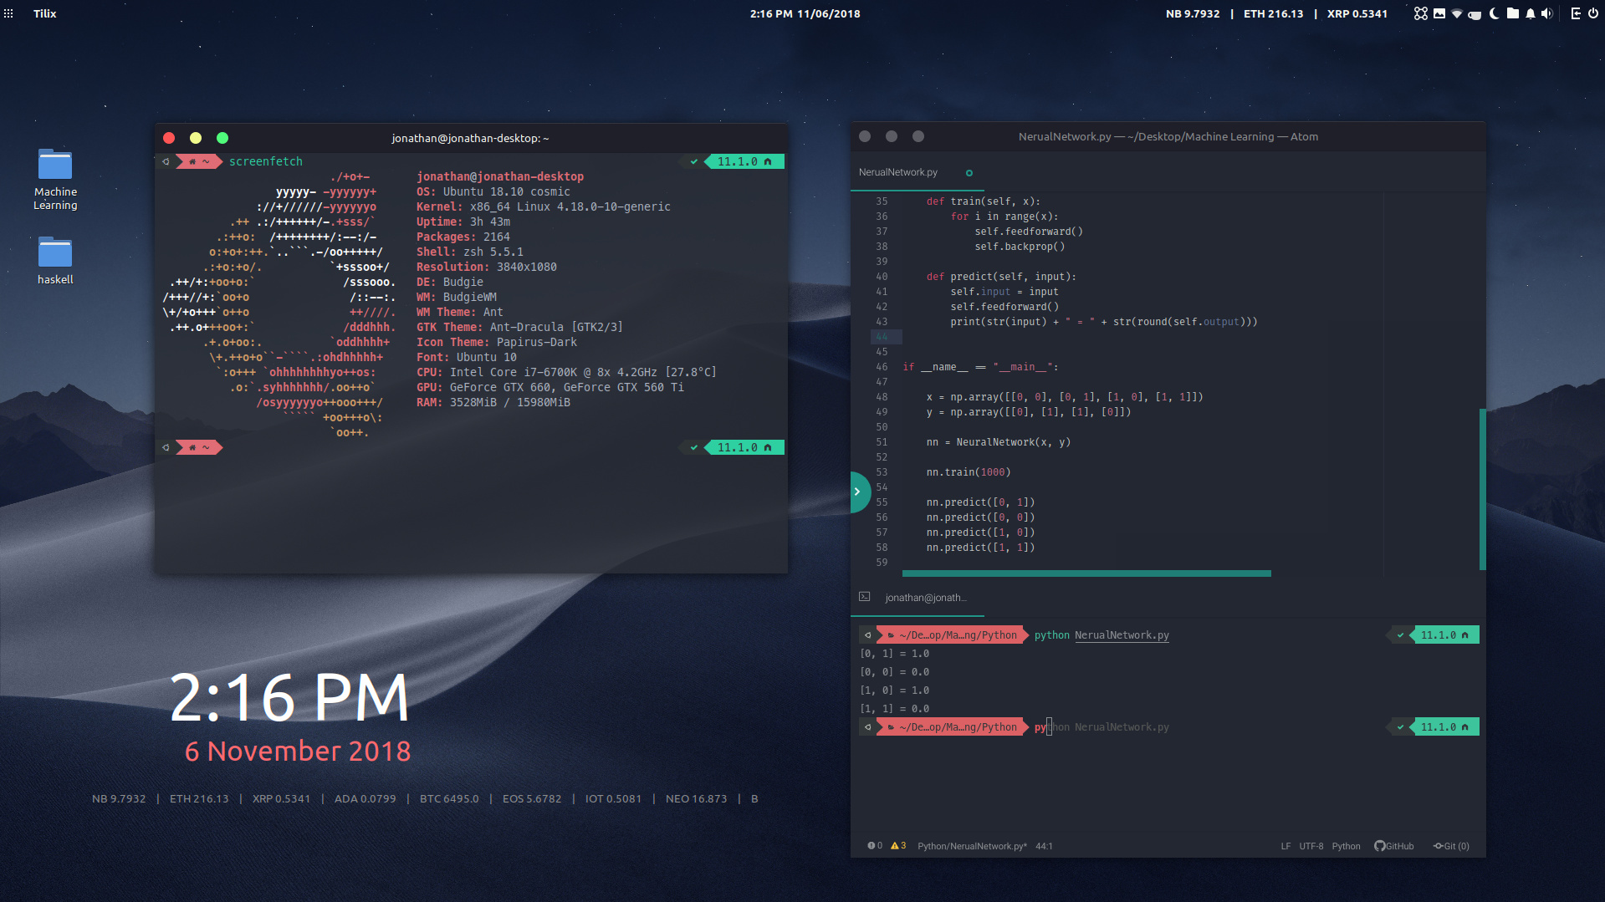Toggle night light moon icon
Viewport: 1605px width, 902px height.
(x=1494, y=13)
